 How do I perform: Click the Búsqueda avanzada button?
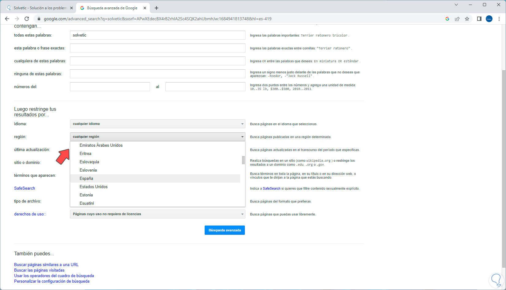point(225,230)
